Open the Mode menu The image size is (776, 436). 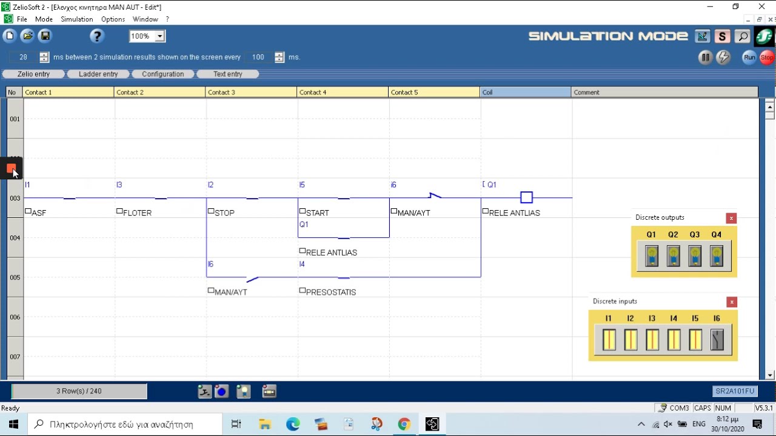44,19
